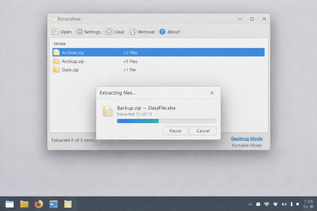Click the speaker volume tray icon
Screen dimensions: 317x211
pyautogui.click(x=284, y=204)
